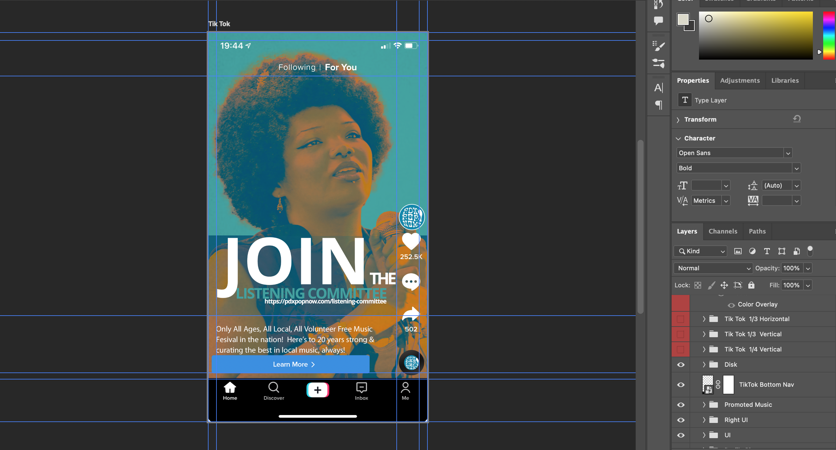Click the kerning V/A icon
The width and height of the screenshot is (836, 450).
coord(682,201)
